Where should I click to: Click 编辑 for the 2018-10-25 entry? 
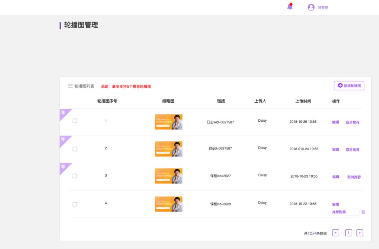(x=335, y=122)
